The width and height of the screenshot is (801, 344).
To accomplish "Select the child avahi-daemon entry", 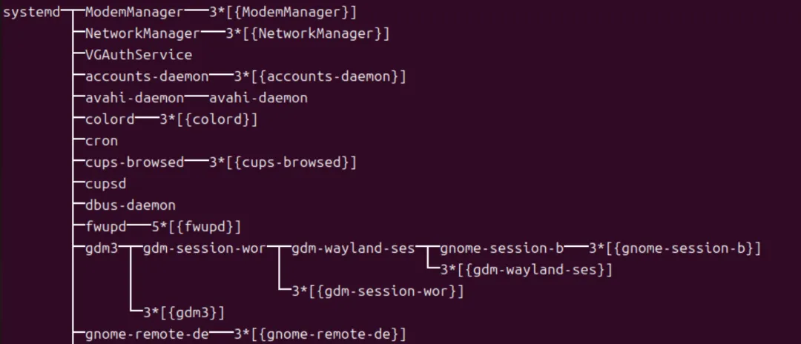I will coord(259,98).
